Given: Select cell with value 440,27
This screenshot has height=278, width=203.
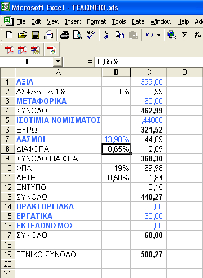Looking at the screenshot, I should [x=148, y=197].
